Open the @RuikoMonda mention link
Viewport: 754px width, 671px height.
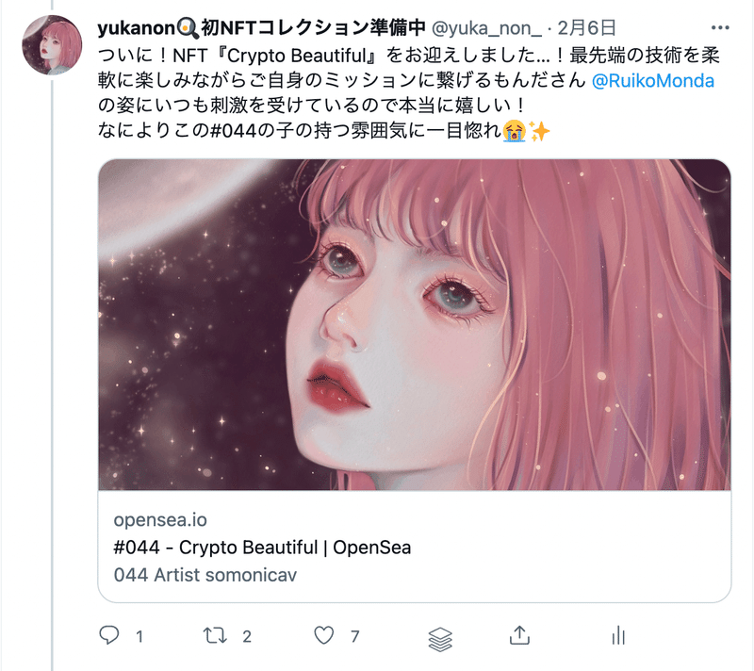(x=652, y=81)
